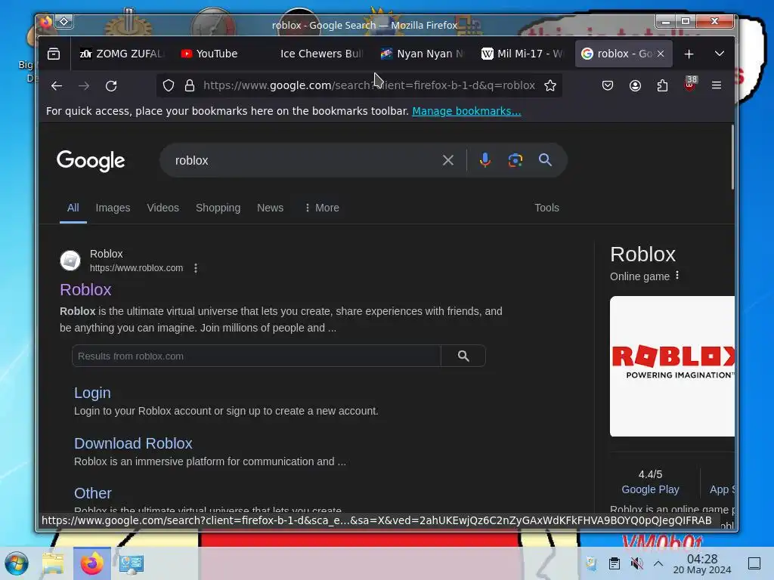Select the Videos results tab
Image resolution: width=774 pixels, height=580 pixels.
click(163, 208)
